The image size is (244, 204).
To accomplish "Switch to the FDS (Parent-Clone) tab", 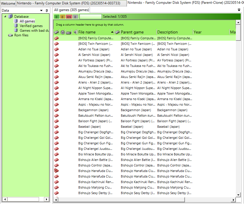I will click(186, 3).
